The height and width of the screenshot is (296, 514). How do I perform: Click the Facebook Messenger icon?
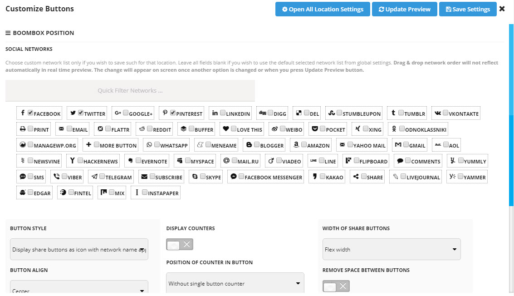(x=233, y=177)
